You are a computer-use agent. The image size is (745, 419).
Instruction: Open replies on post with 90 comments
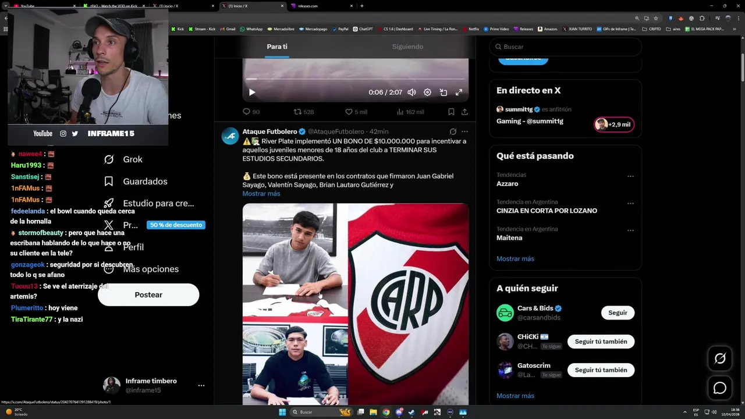click(251, 112)
